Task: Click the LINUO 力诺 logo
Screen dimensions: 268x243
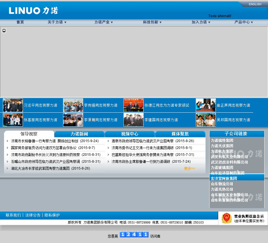Action: click(34, 10)
